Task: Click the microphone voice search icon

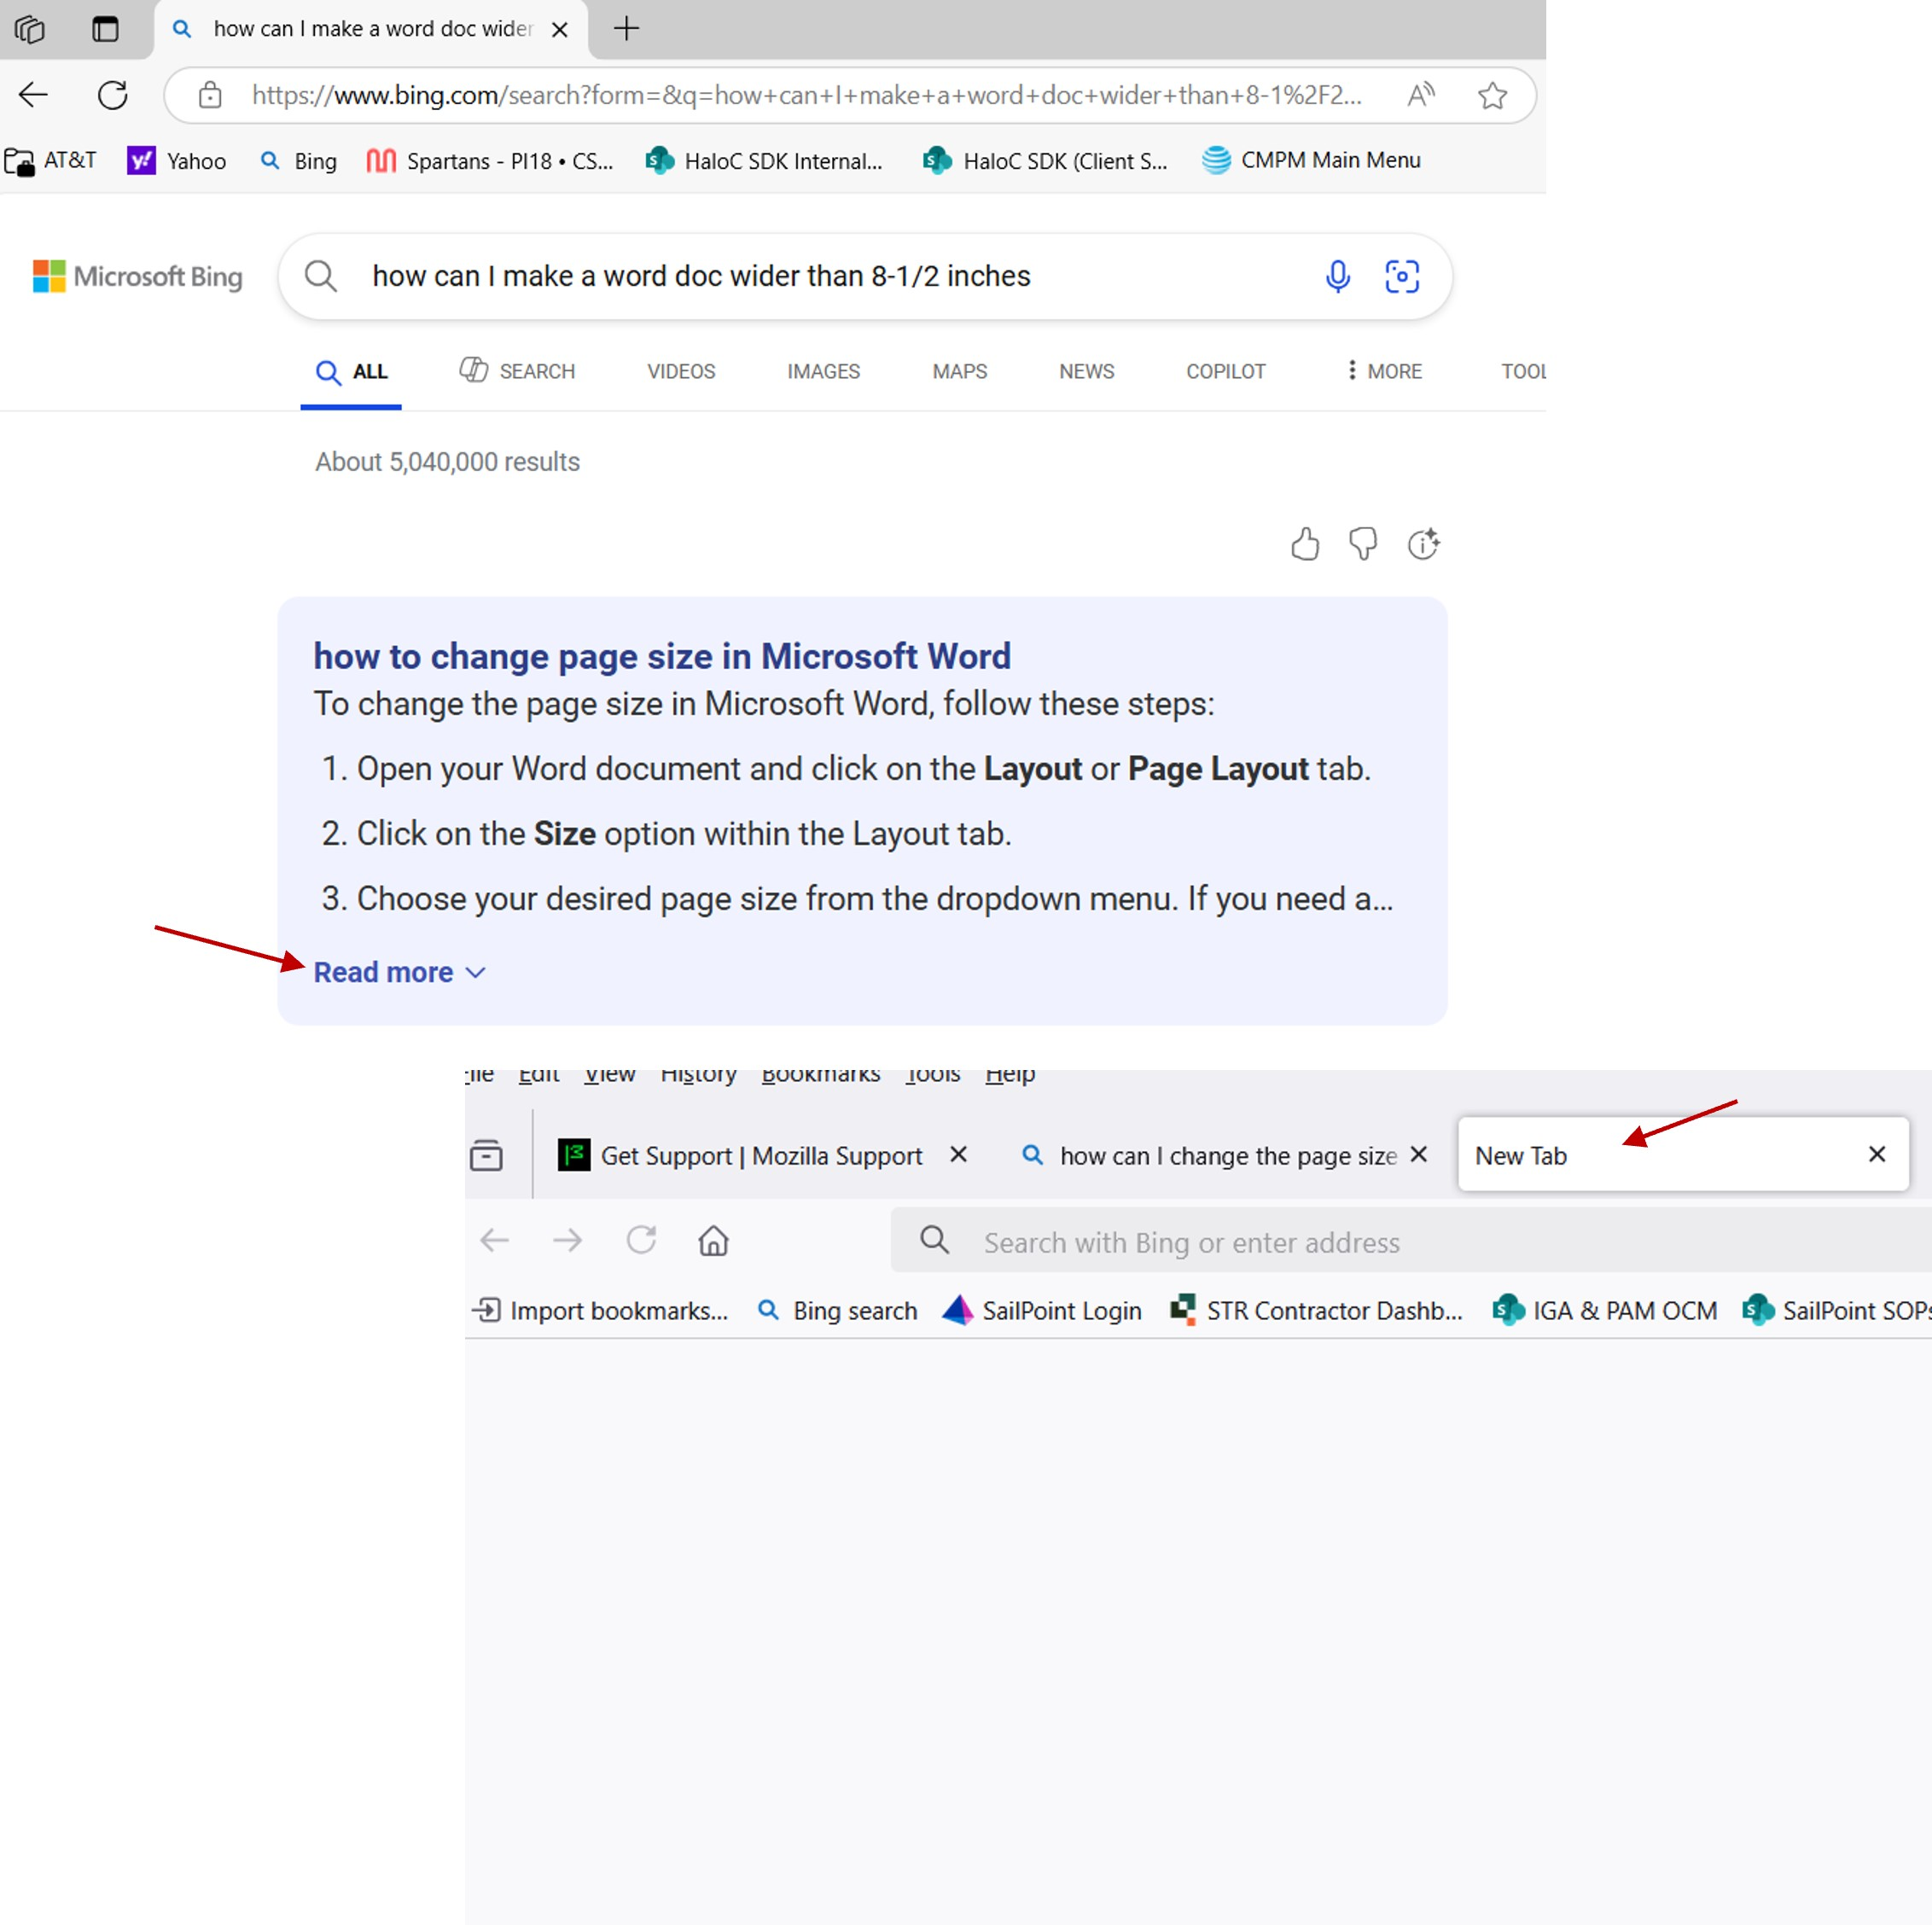Action: coord(1337,276)
